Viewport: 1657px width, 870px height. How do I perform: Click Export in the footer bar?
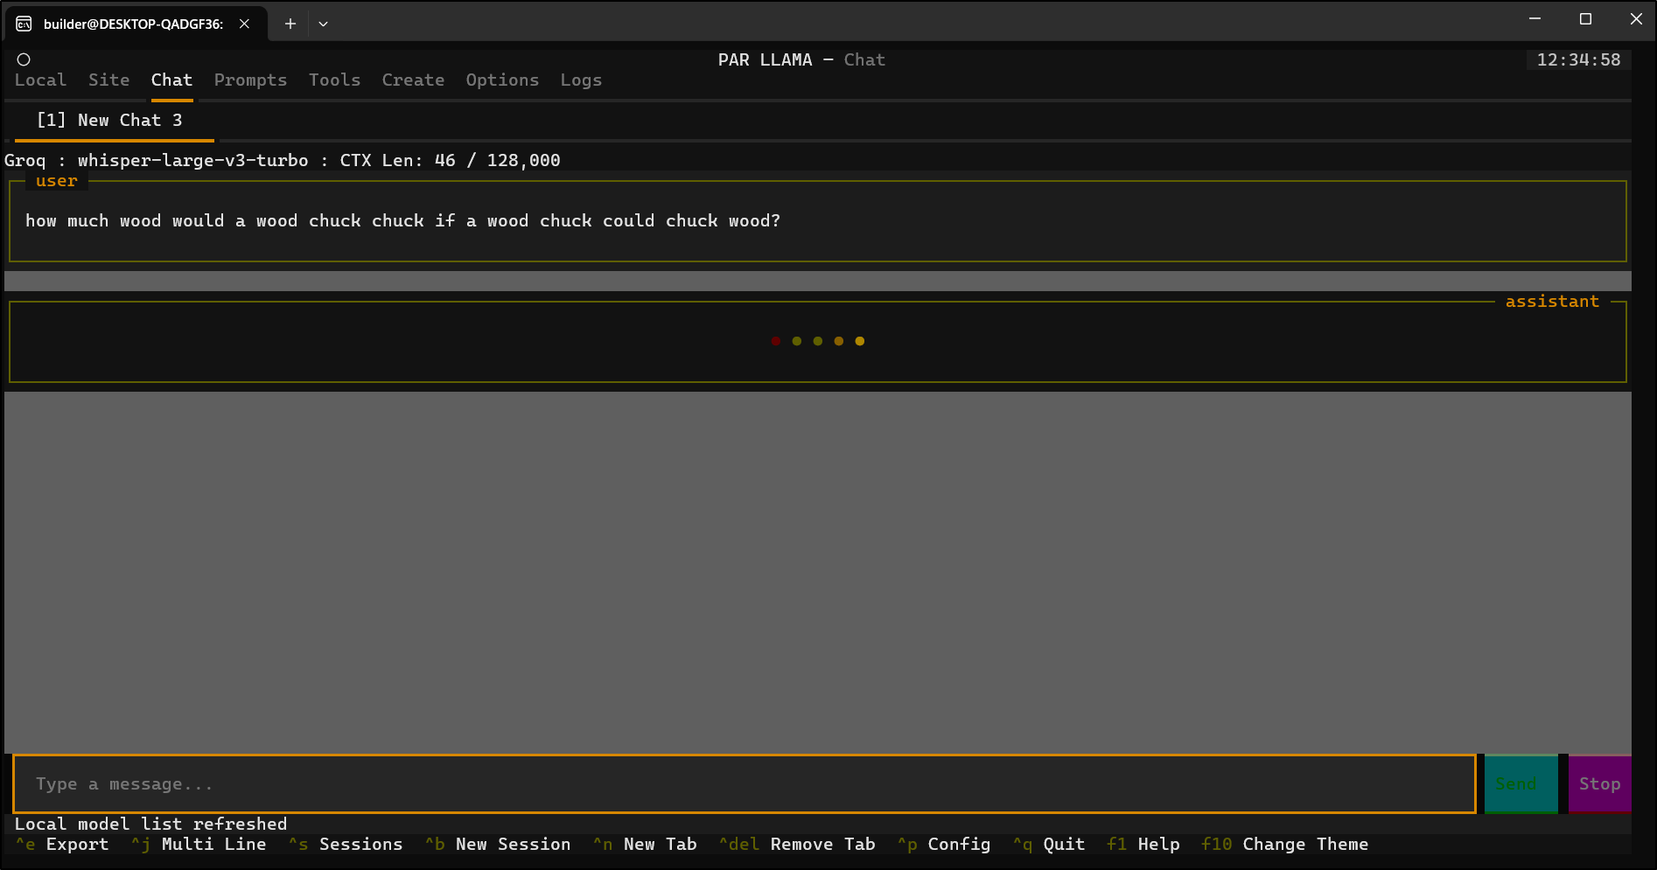point(77,845)
